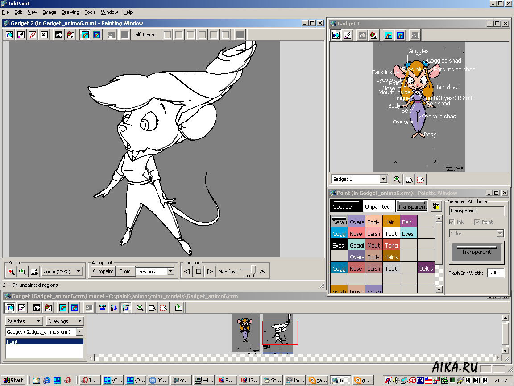514x386 pixels.
Task: Open the File menu
Action: point(5,12)
